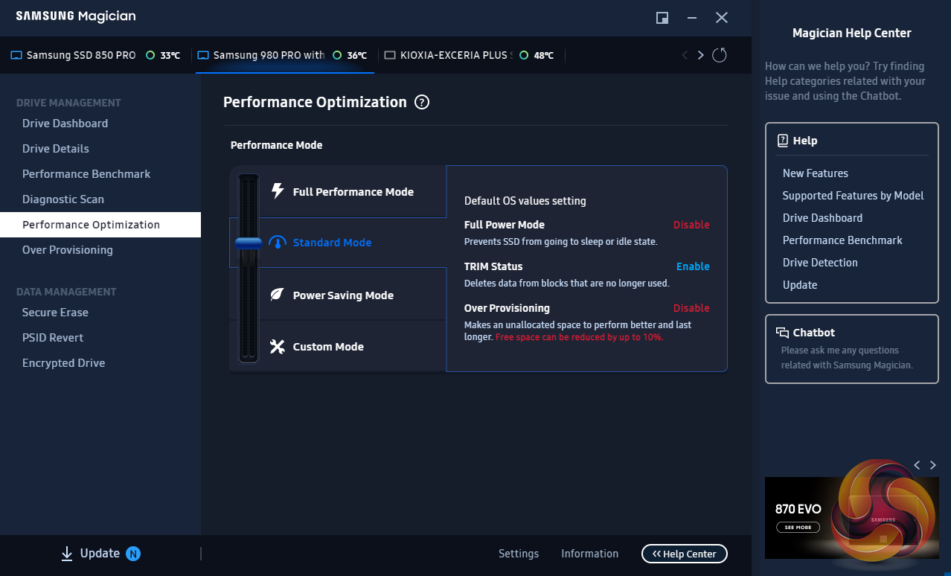951x576 pixels.
Task: Open Performance Benchmark help topic
Action: [x=842, y=240]
